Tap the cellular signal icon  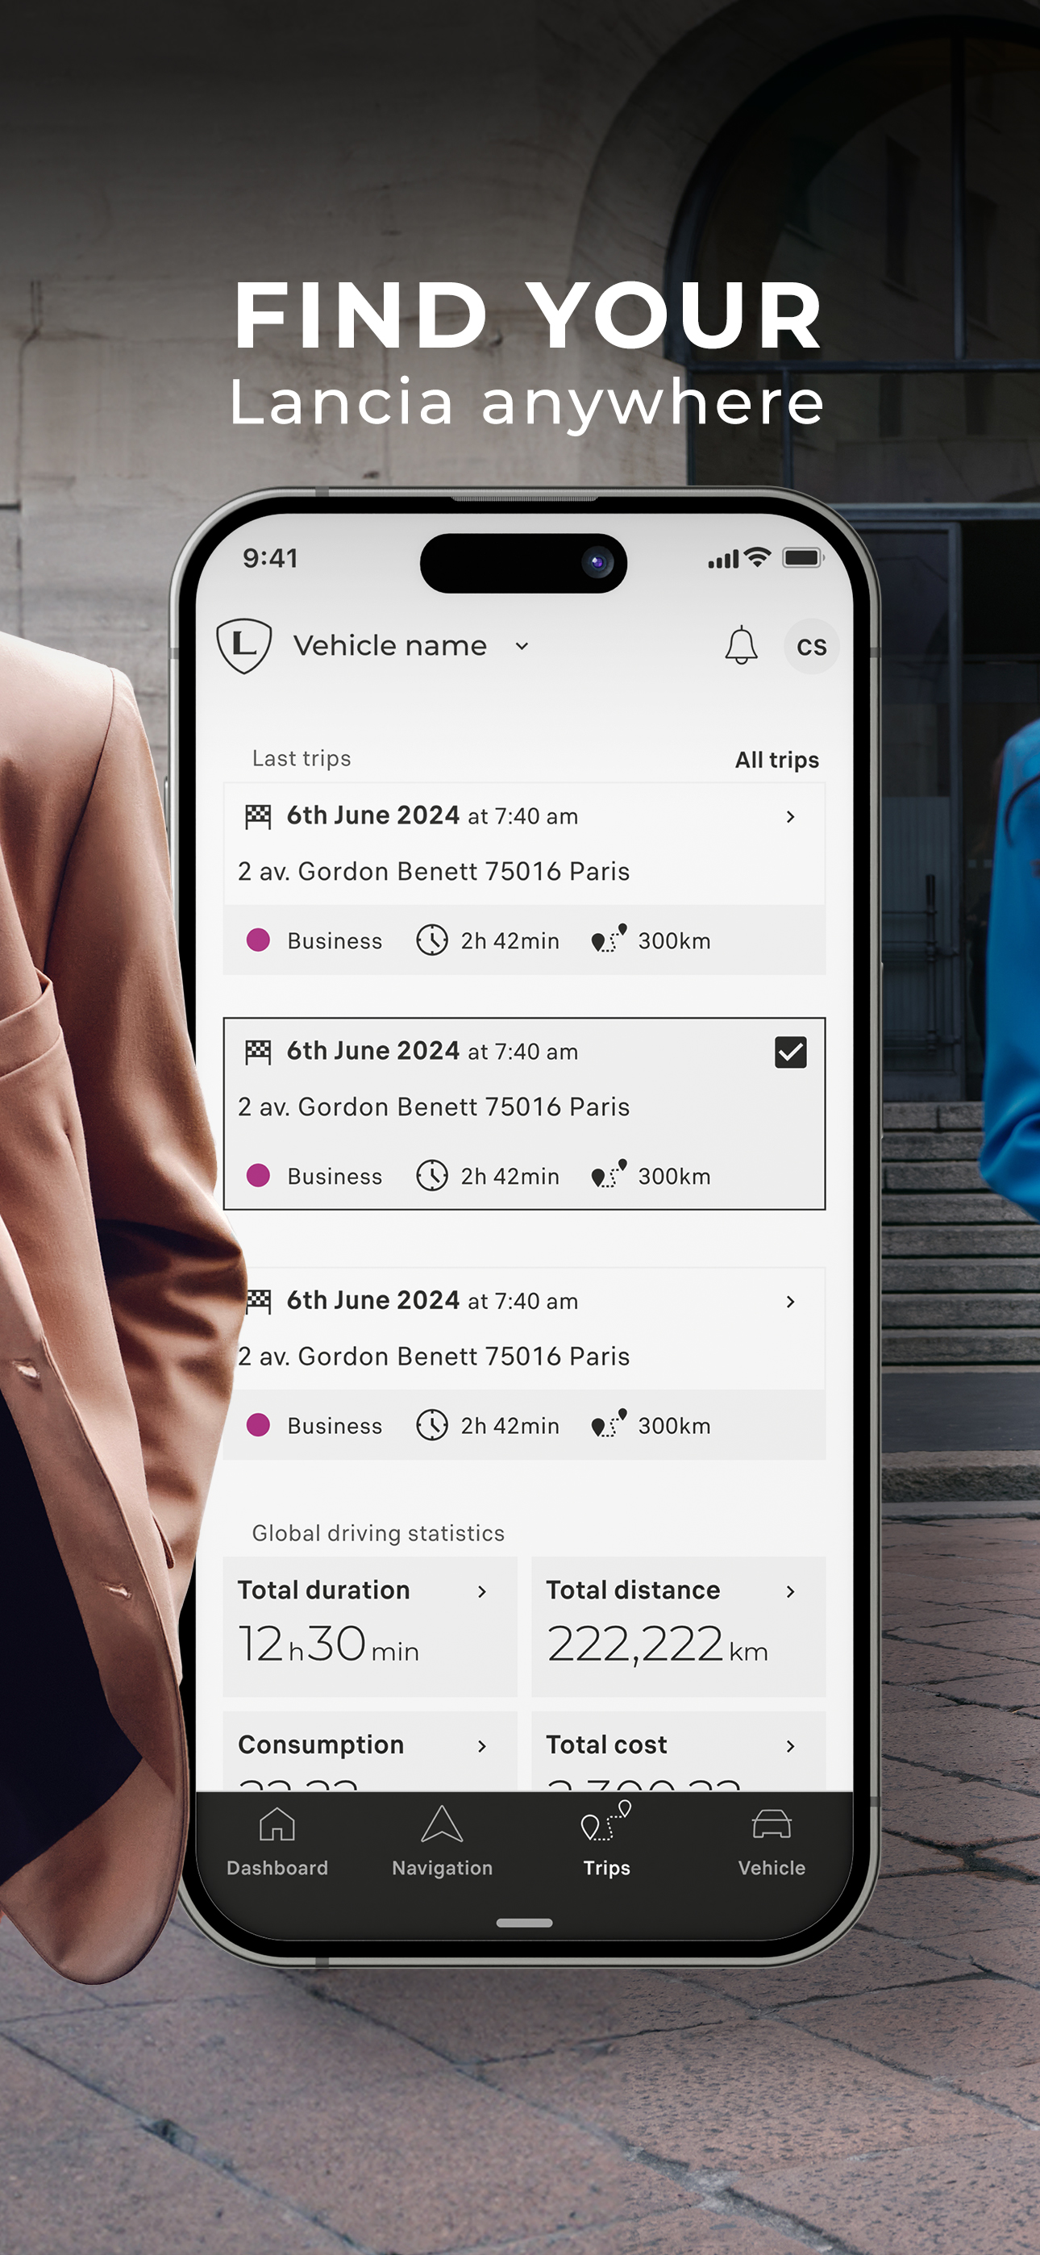(x=724, y=558)
